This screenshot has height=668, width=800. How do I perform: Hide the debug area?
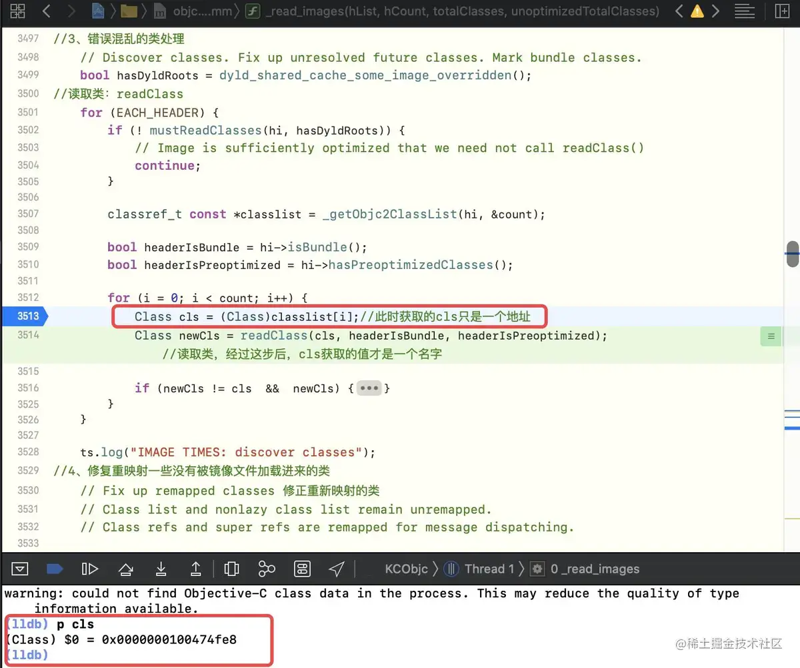coord(20,568)
